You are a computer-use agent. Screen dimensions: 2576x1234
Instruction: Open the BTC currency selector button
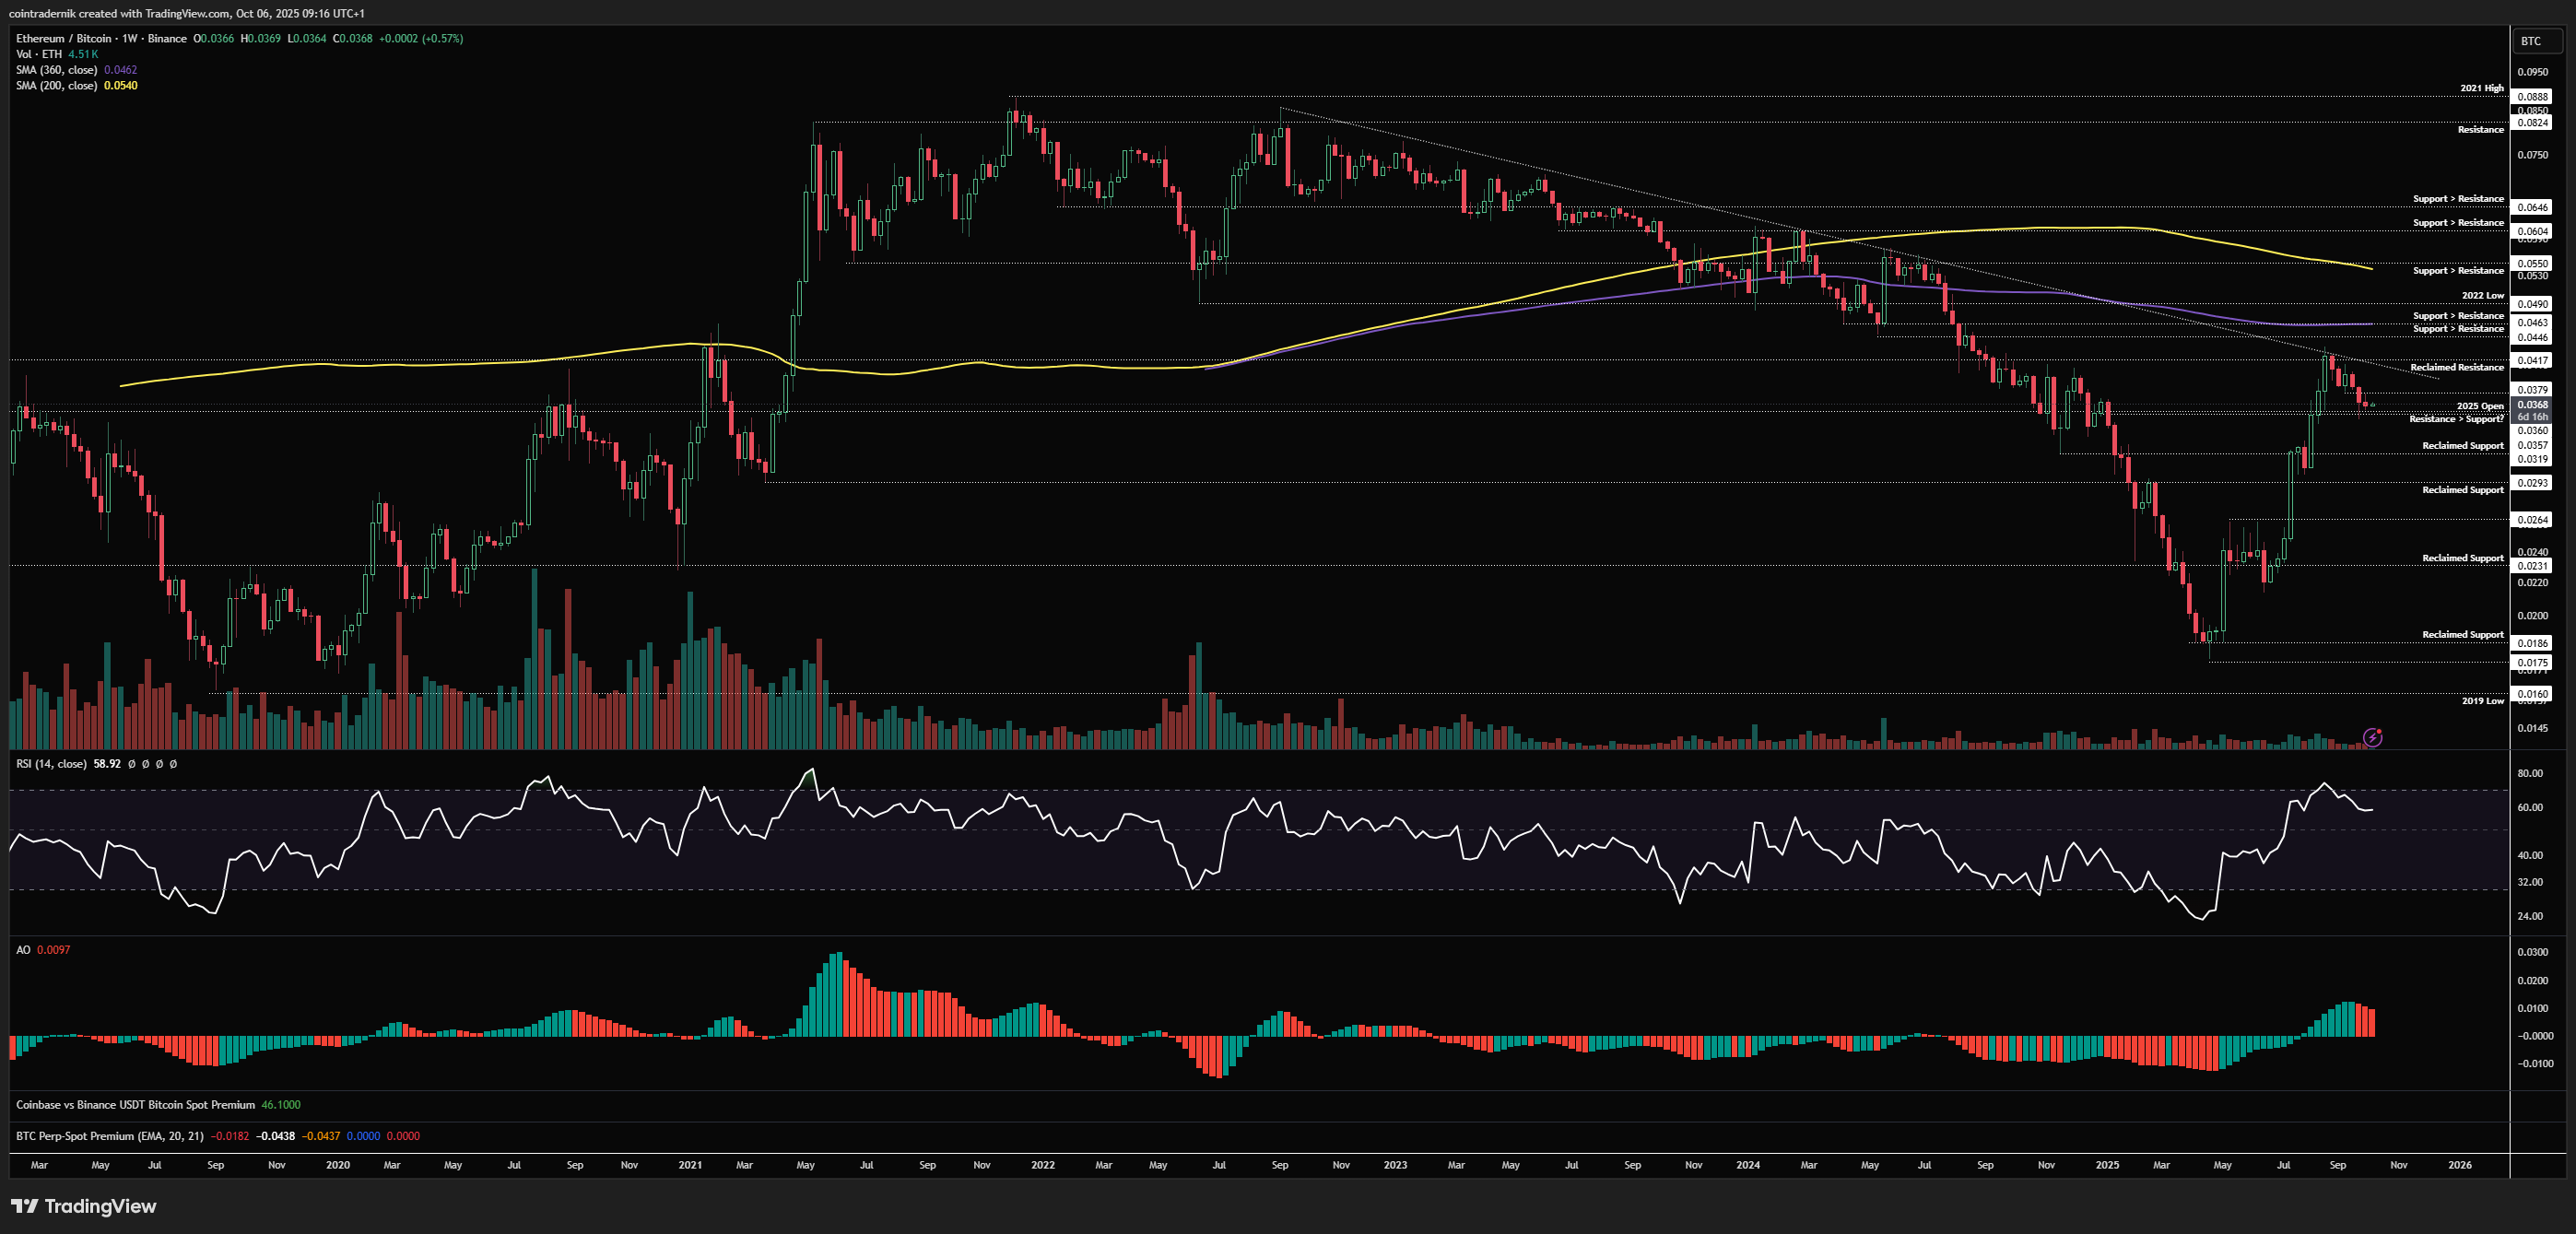coord(2536,41)
